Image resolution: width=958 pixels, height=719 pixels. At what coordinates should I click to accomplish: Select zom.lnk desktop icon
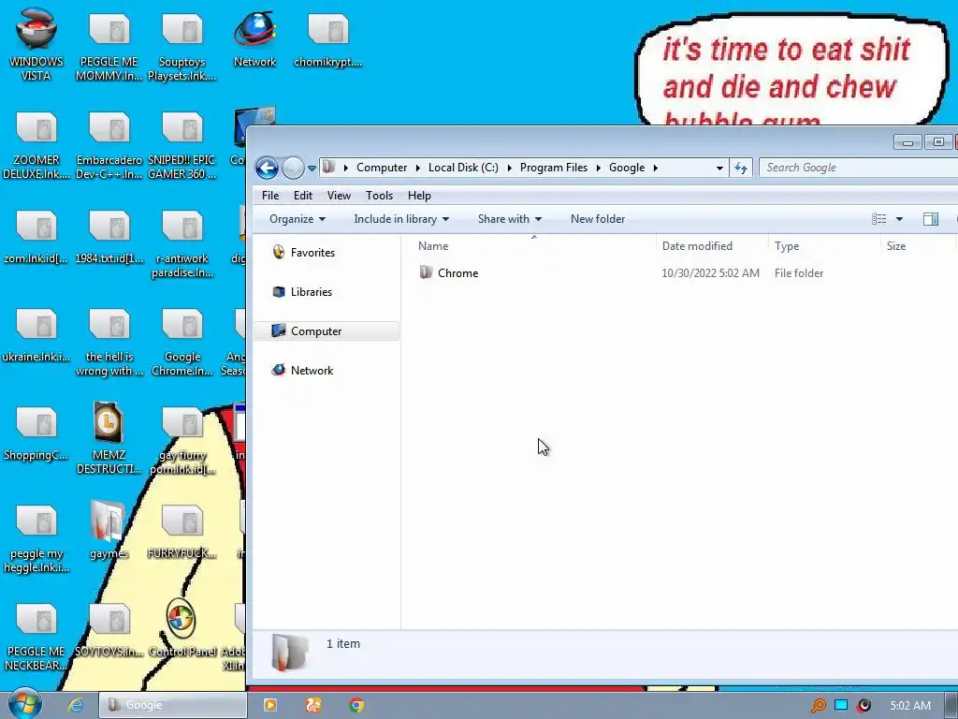(x=36, y=236)
